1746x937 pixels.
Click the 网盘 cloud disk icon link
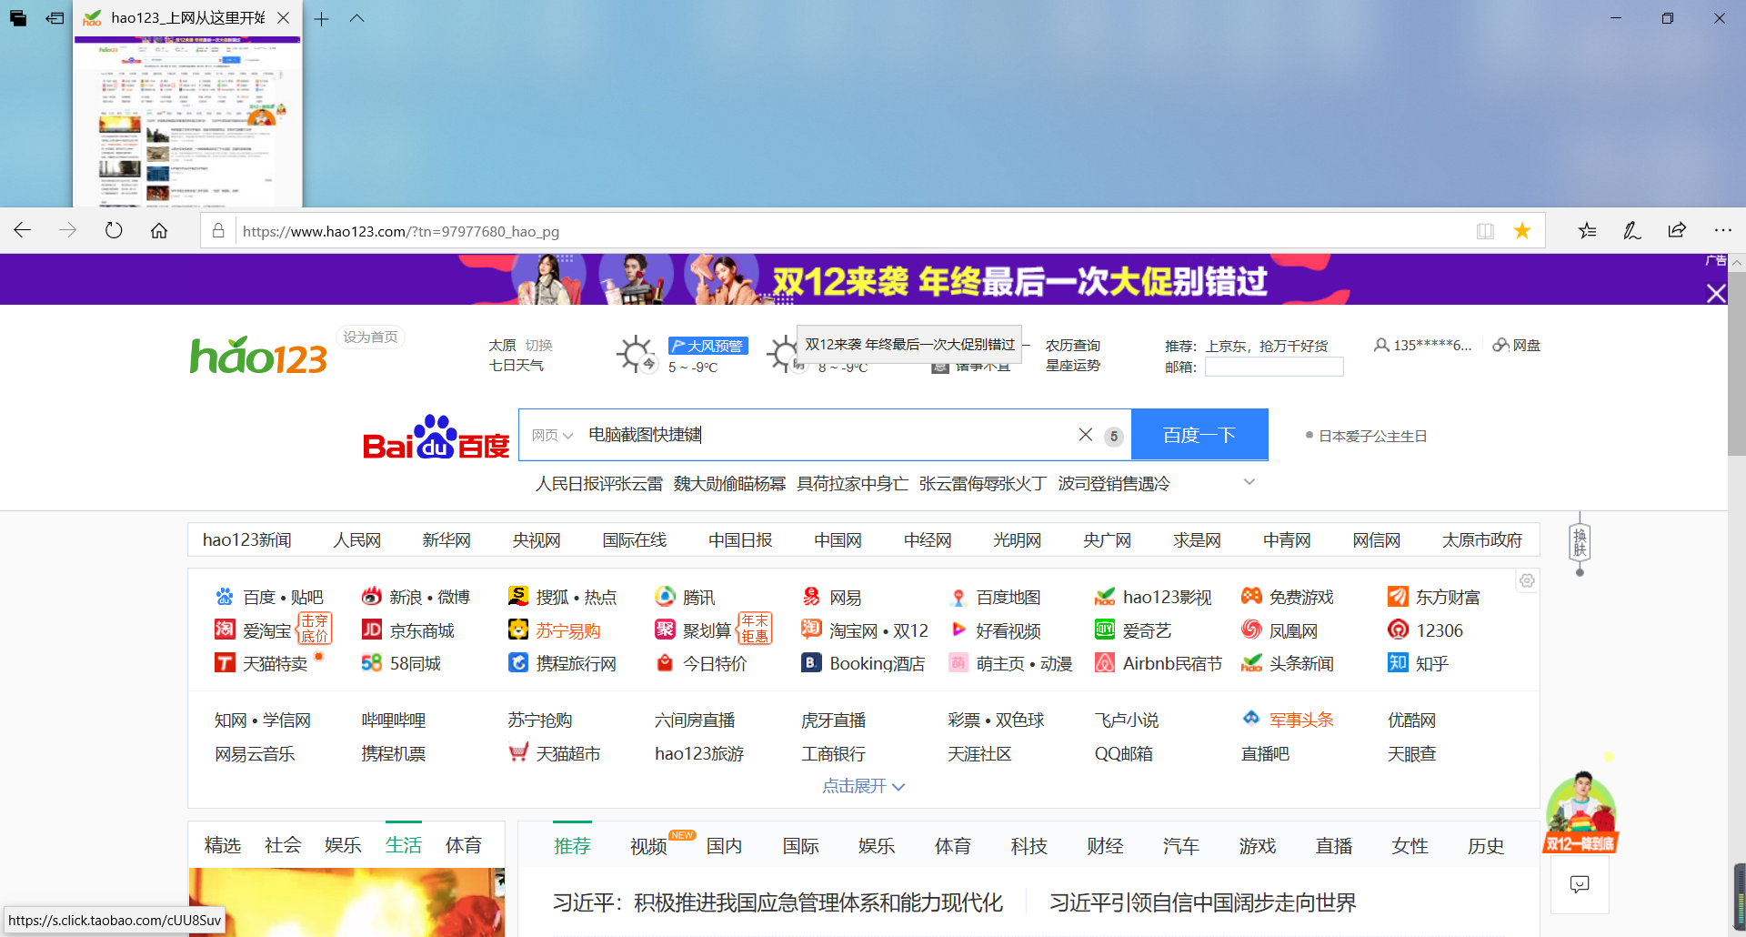(x=1516, y=345)
